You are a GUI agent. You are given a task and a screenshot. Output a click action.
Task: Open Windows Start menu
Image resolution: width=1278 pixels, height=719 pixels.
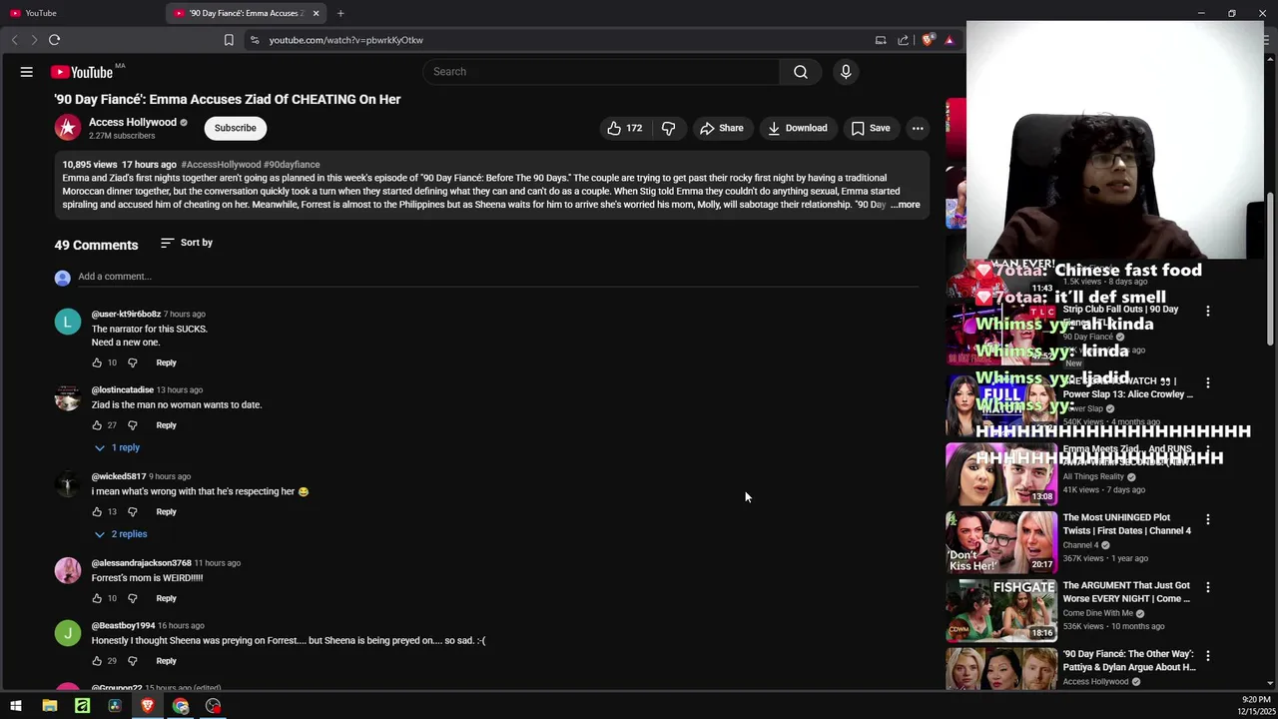[x=16, y=706]
